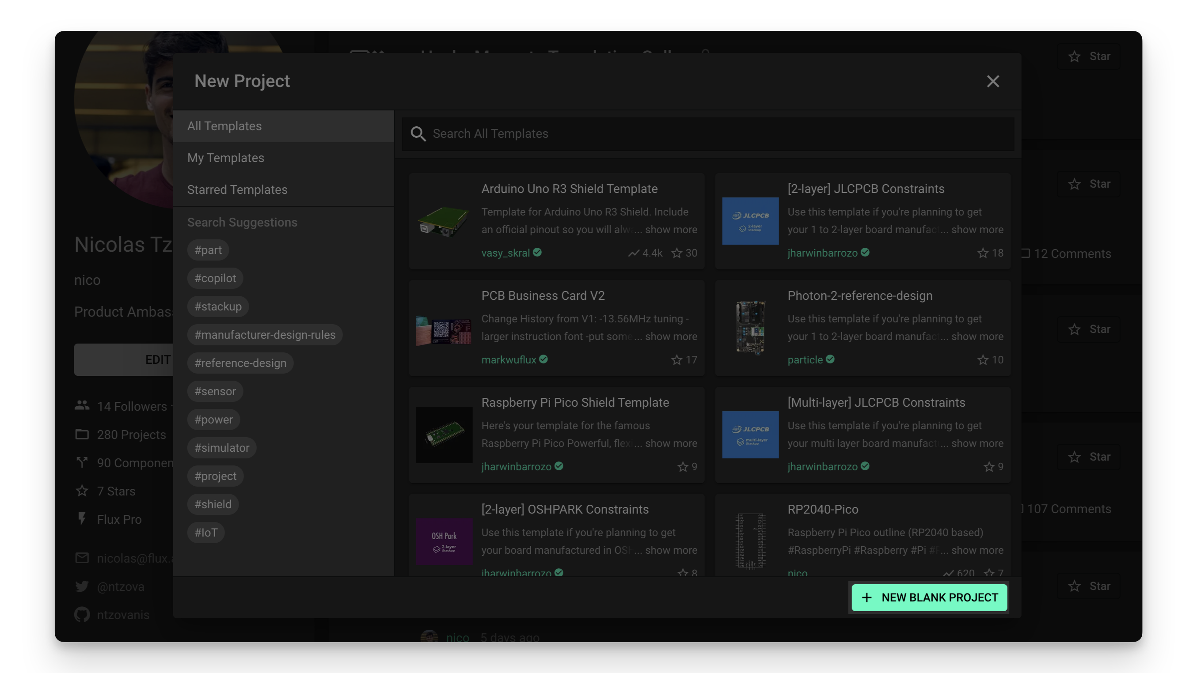The width and height of the screenshot is (1197, 673).
Task: Star the [Multi-layer] JLCPCB Constraints template
Action: pos(989,466)
